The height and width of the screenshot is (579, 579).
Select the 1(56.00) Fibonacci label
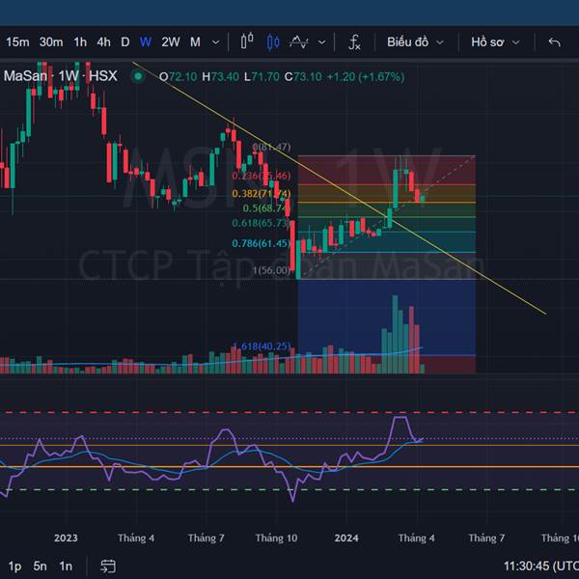[x=272, y=270]
